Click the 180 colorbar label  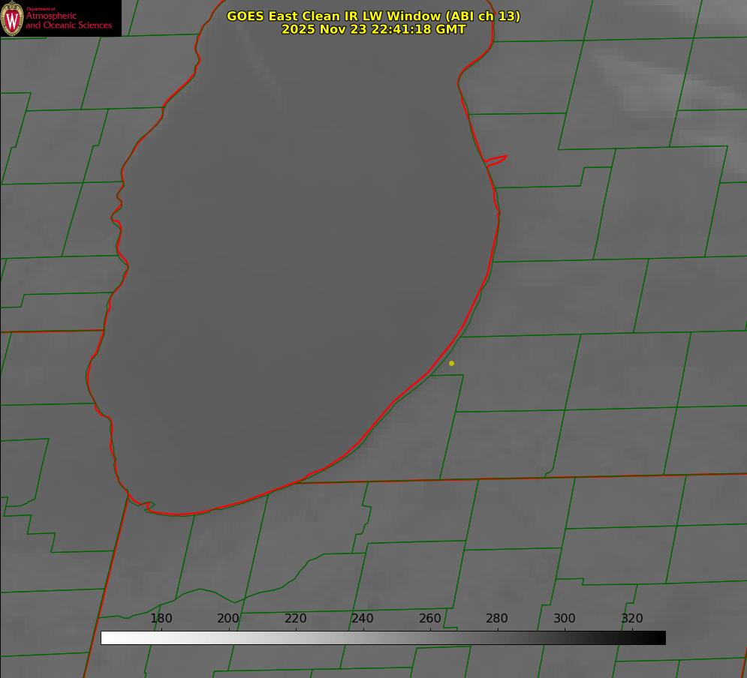[161, 618]
